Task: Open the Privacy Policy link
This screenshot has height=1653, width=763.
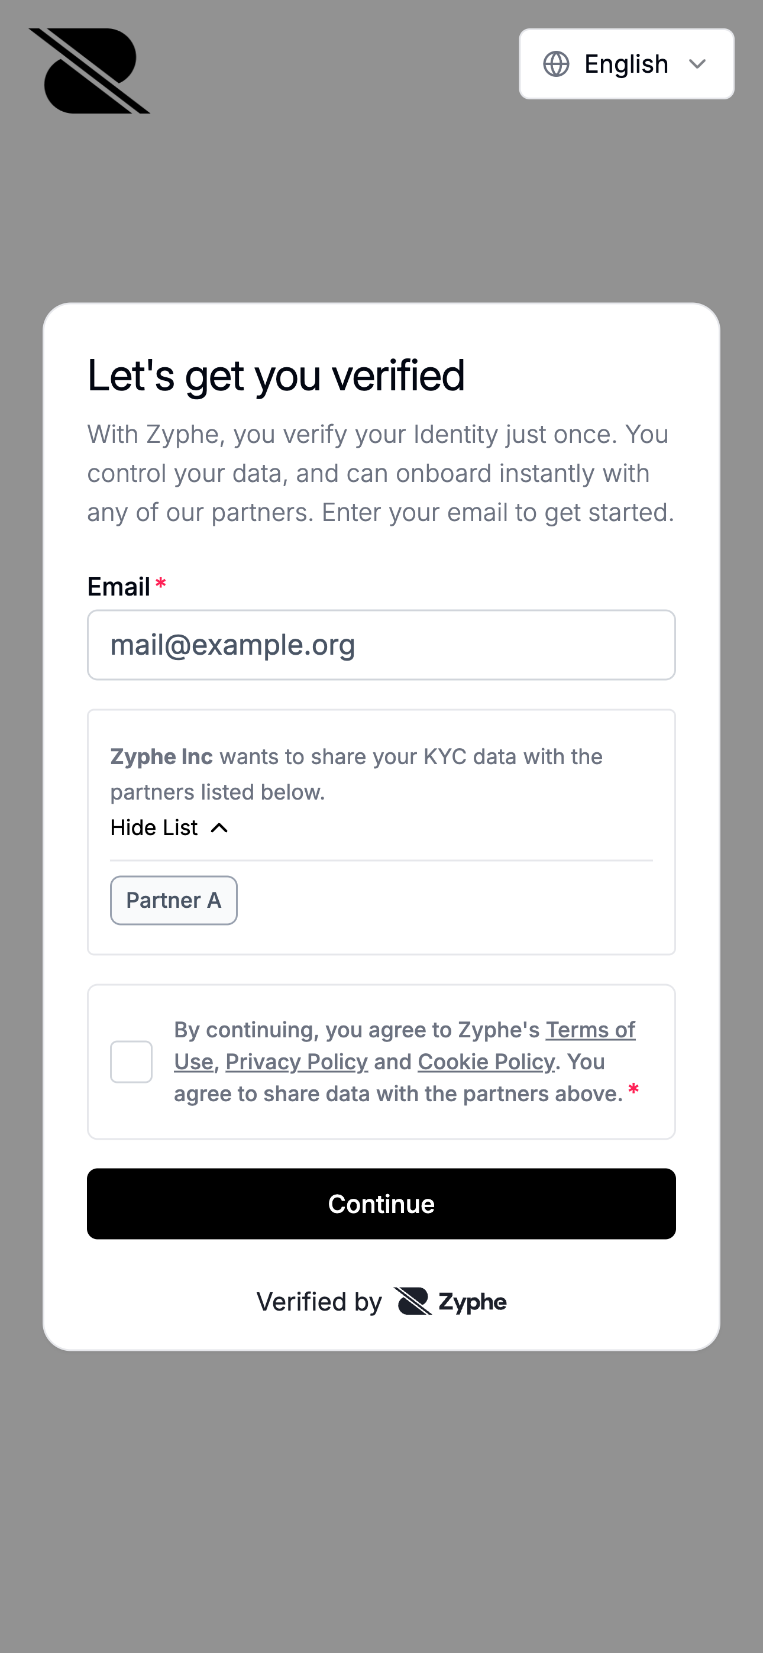Action: (x=296, y=1062)
